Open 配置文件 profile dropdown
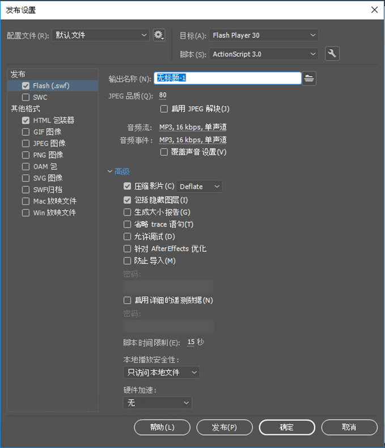385x448 pixels. [x=100, y=35]
